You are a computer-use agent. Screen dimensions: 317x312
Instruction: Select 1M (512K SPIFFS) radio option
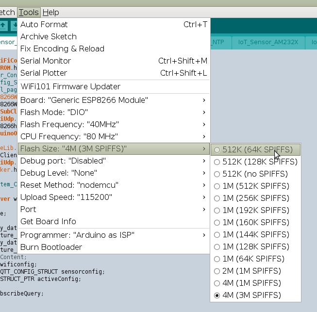coord(256,186)
